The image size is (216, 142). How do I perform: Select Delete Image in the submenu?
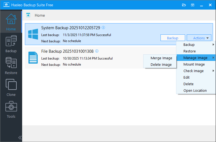coord(160,64)
